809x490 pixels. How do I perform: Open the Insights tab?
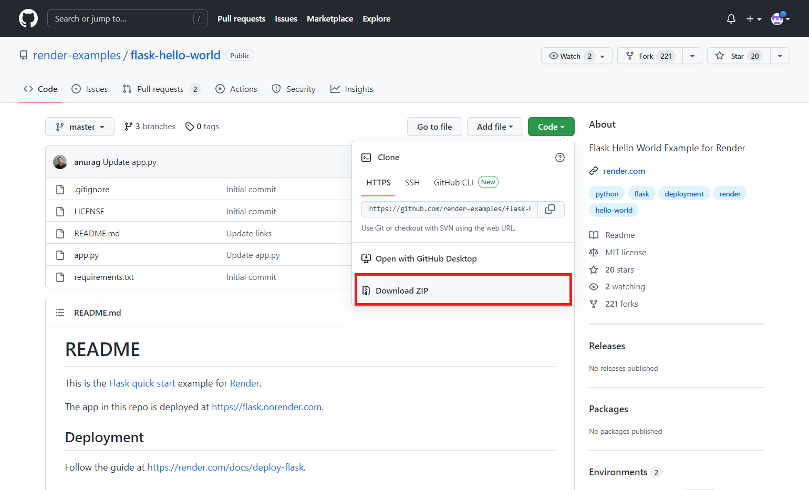(352, 89)
